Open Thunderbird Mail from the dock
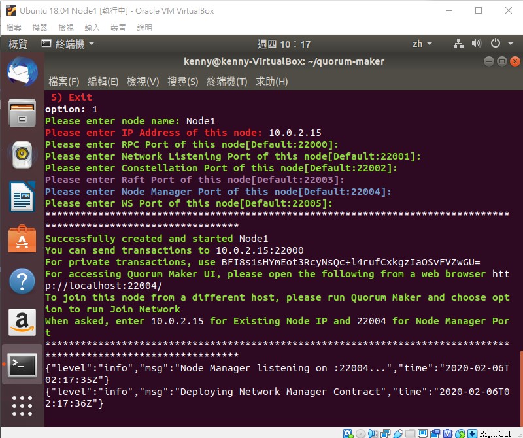The height and width of the screenshot is (438, 523). pyautogui.click(x=22, y=72)
